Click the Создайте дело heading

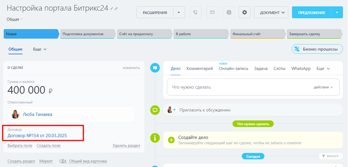point(193,138)
